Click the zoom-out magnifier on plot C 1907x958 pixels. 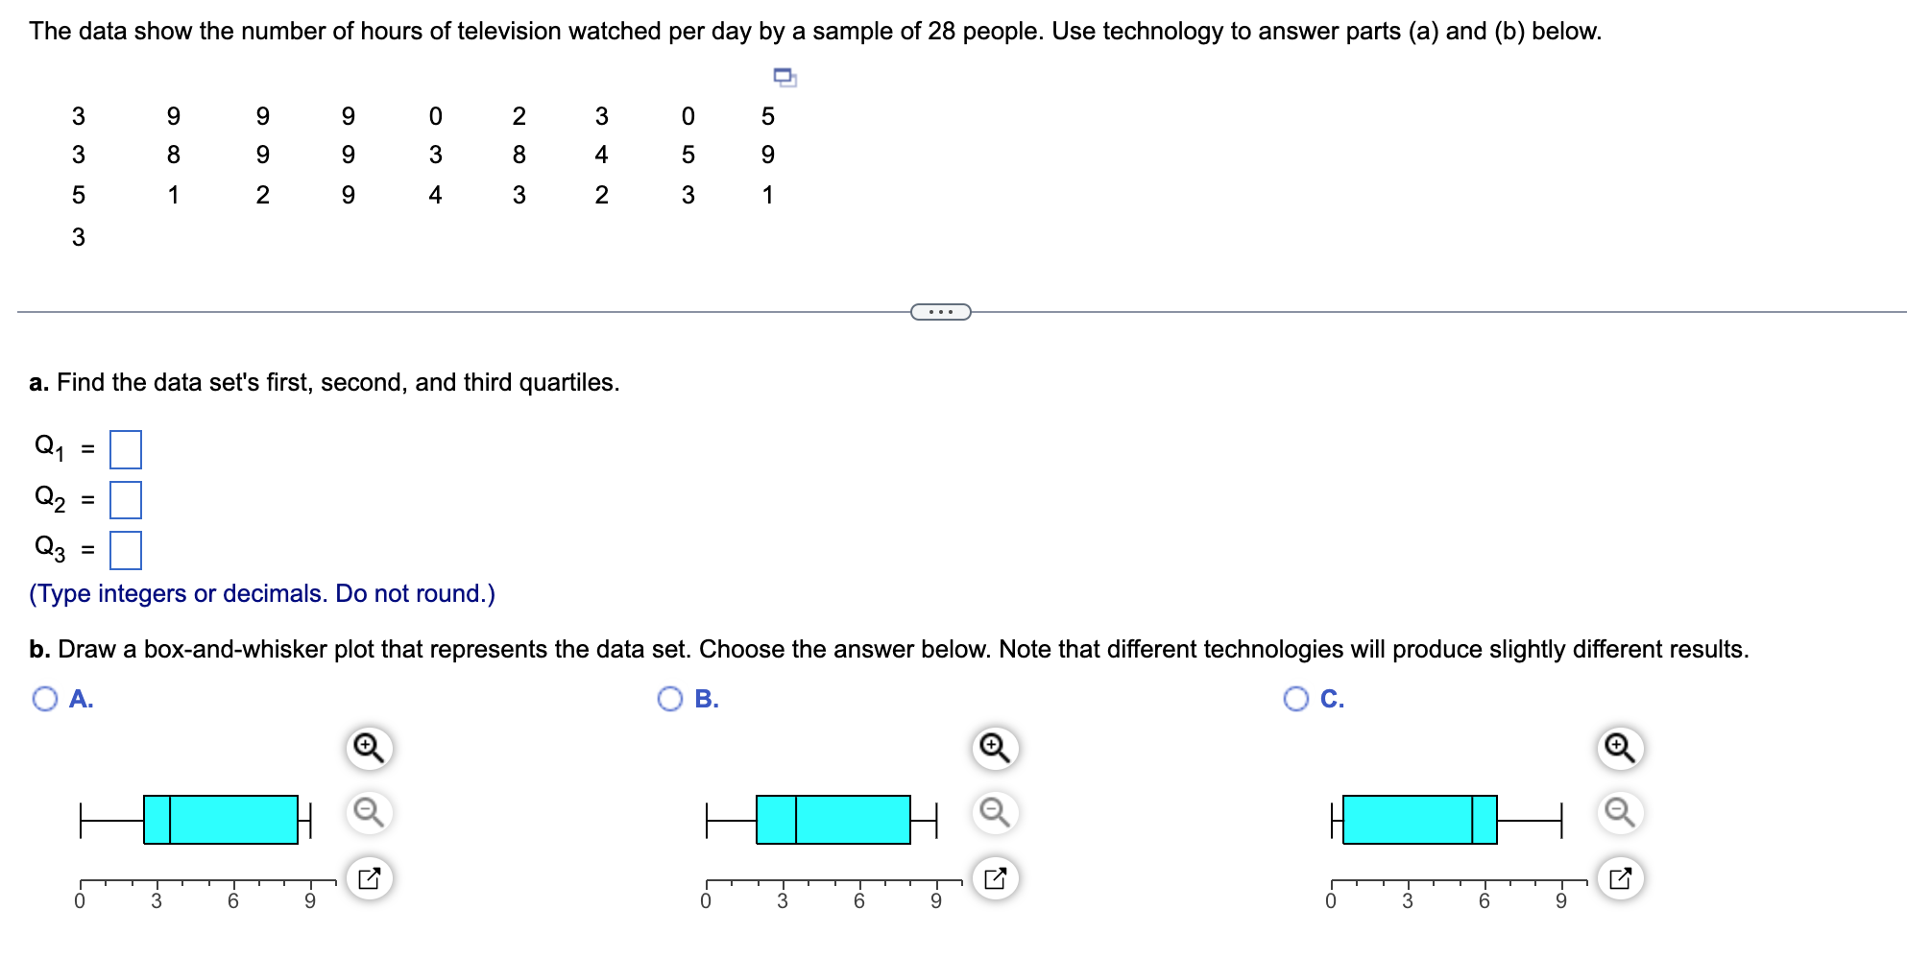(1621, 811)
